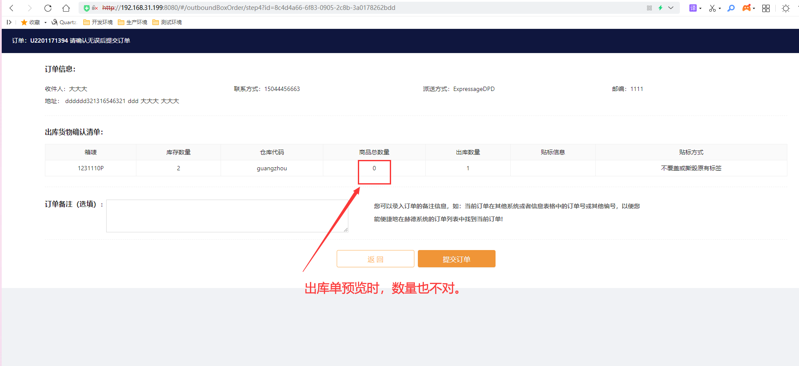
Task: Click the security shield icon in address bar
Action: coord(87,8)
